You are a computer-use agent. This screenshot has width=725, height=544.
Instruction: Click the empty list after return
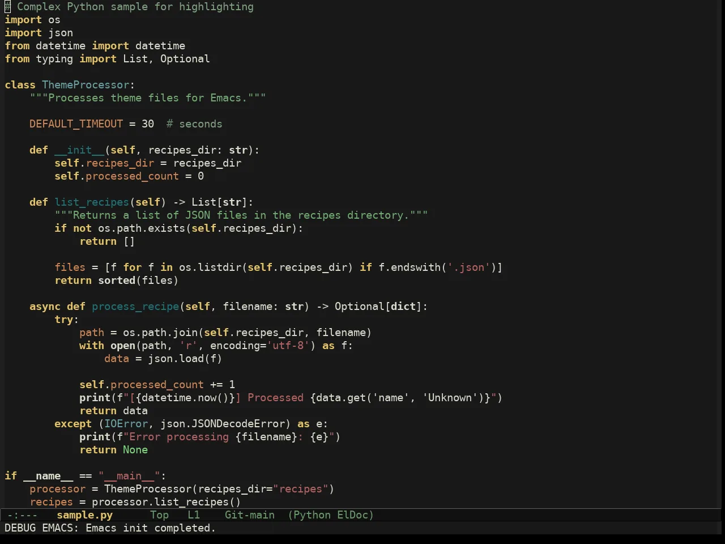click(x=129, y=241)
